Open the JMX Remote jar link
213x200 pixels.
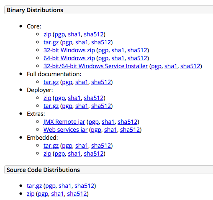coord(64,122)
